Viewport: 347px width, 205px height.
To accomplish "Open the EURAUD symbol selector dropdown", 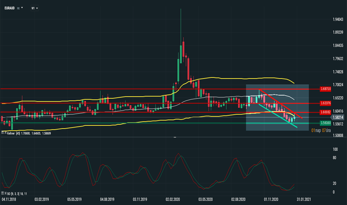I will [22, 8].
